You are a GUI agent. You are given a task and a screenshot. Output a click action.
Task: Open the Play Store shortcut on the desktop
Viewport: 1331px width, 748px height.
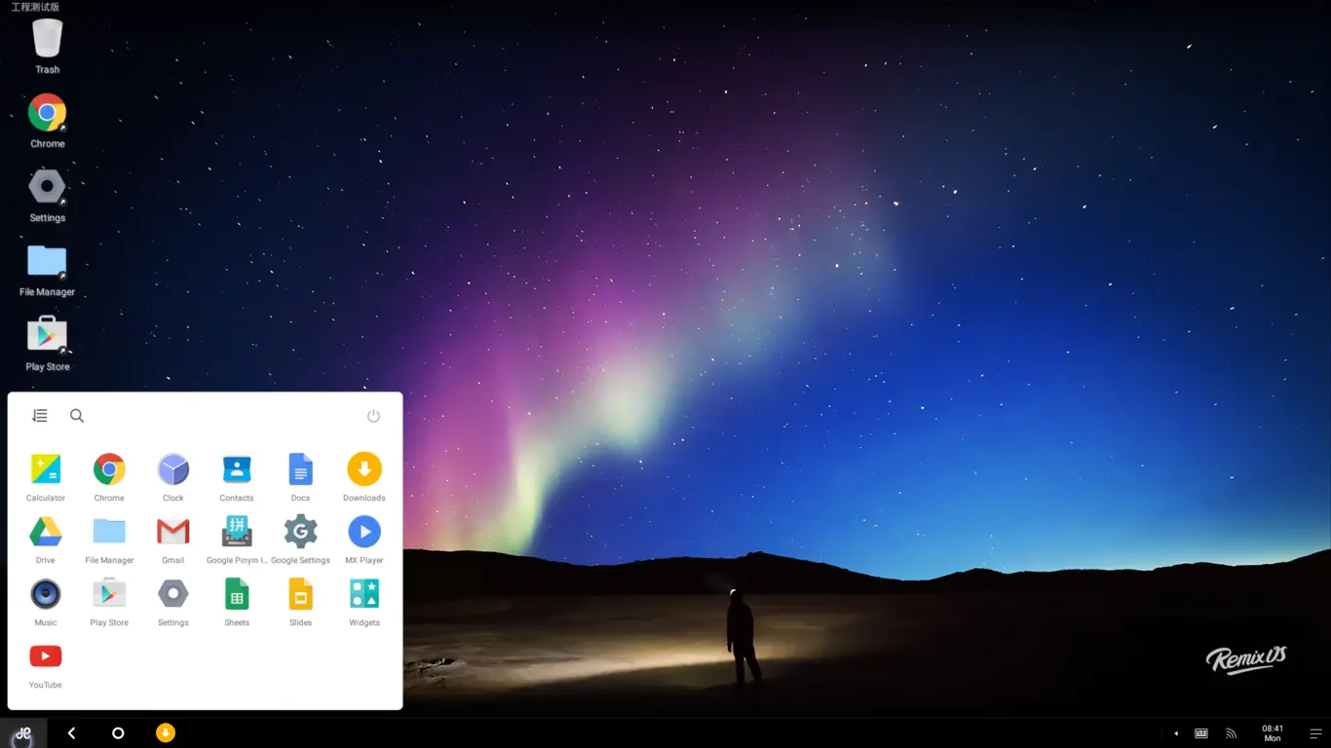pos(47,344)
